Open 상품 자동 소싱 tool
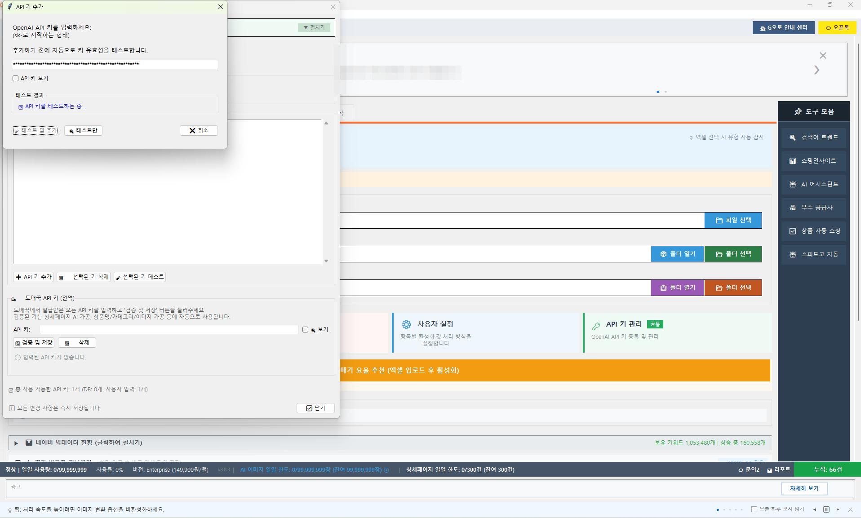The image size is (861, 518). click(x=814, y=231)
